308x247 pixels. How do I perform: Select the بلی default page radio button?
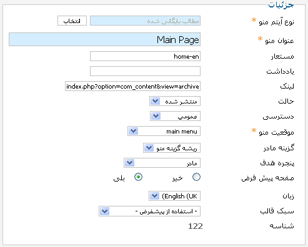point(138,177)
